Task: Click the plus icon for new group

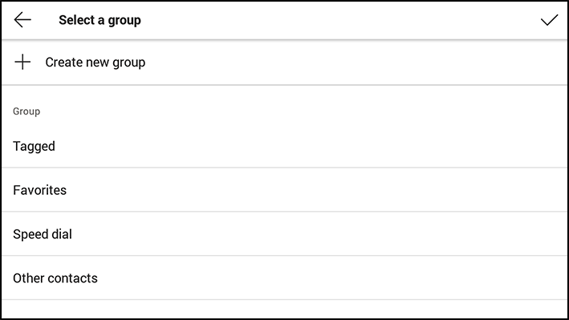Action: click(x=22, y=62)
